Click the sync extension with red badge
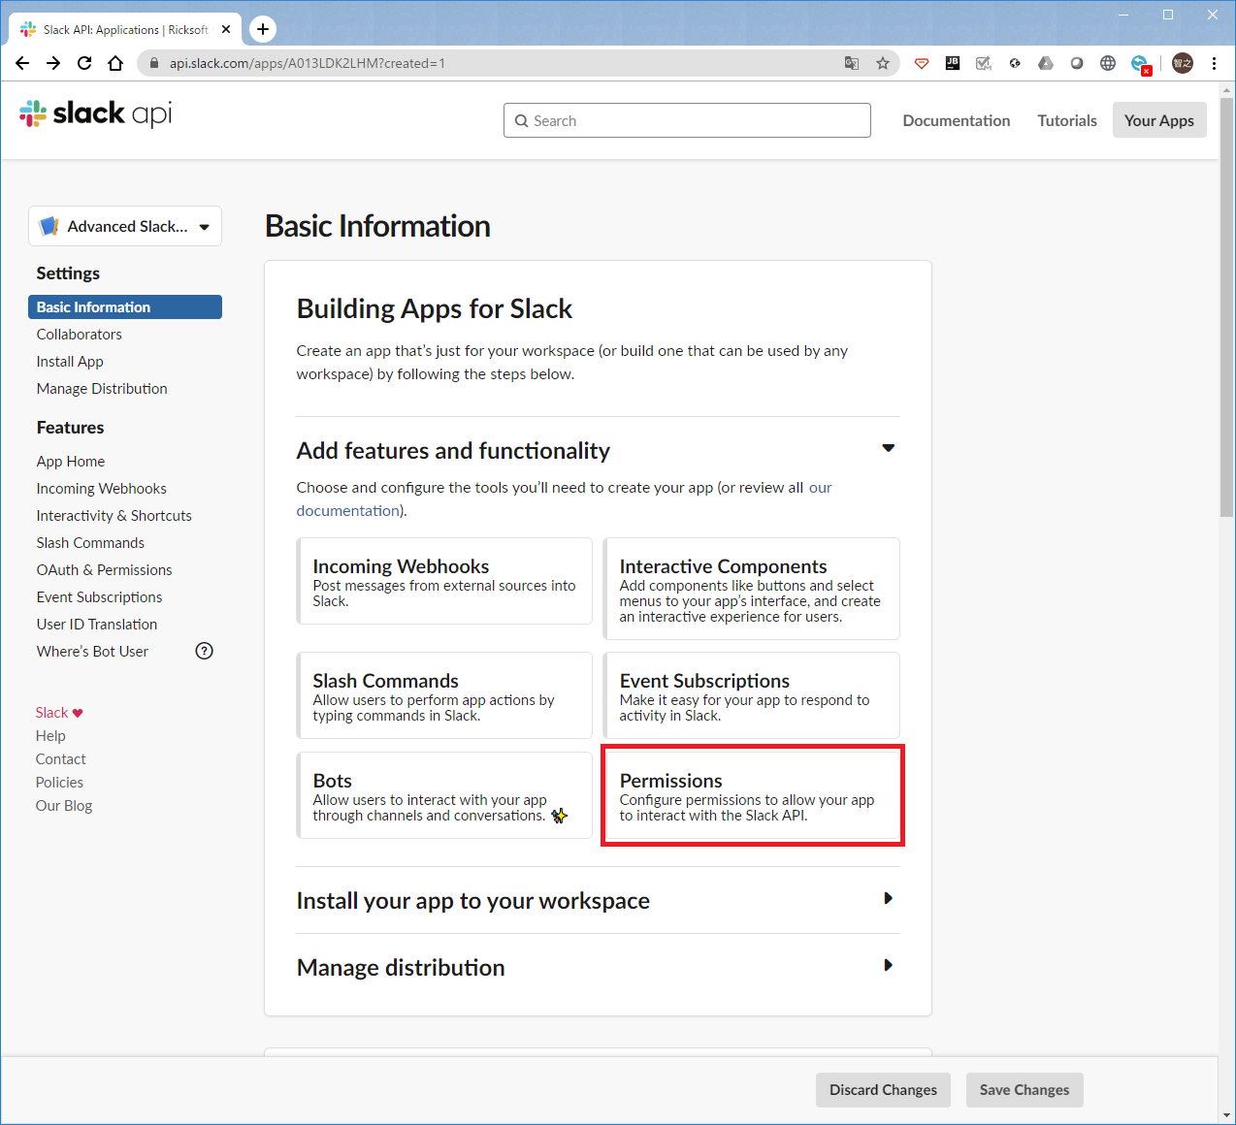This screenshot has width=1236, height=1125. [1141, 65]
